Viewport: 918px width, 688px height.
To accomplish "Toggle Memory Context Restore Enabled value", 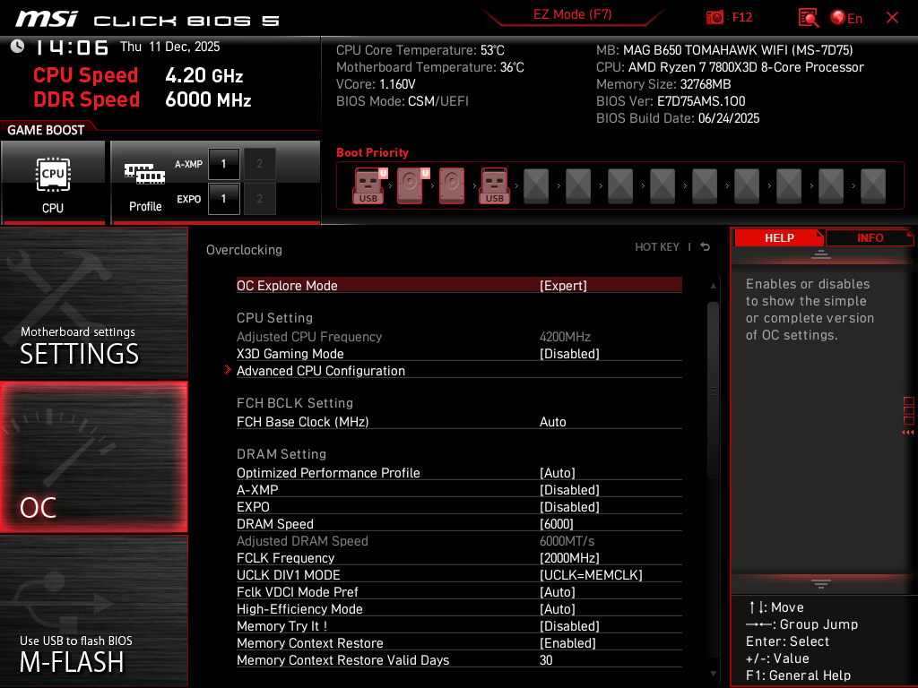I will [x=567, y=643].
